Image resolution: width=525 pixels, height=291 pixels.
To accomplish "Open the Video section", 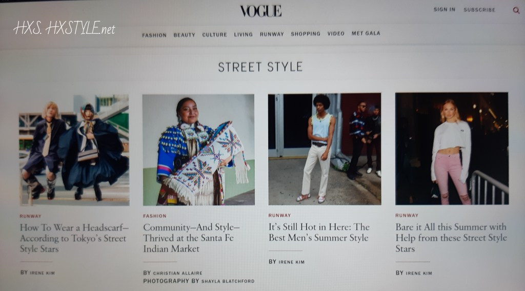I will click(x=336, y=33).
